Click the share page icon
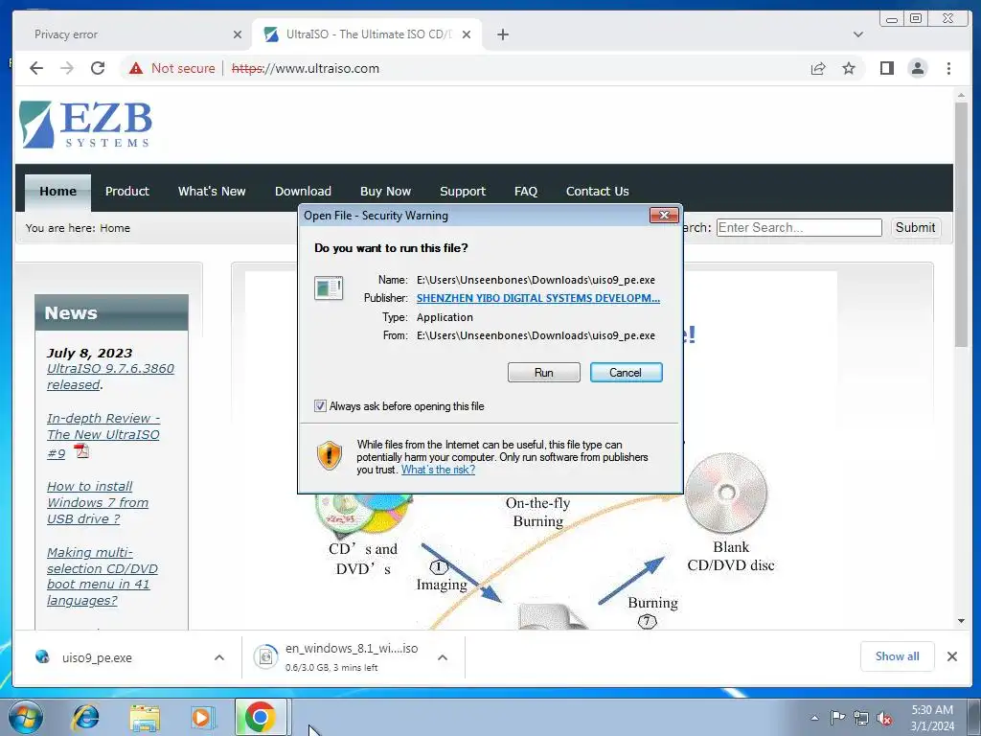This screenshot has width=981, height=736. 818,68
